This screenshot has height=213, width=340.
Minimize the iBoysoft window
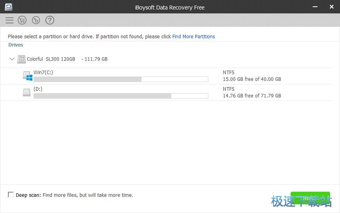click(x=315, y=7)
